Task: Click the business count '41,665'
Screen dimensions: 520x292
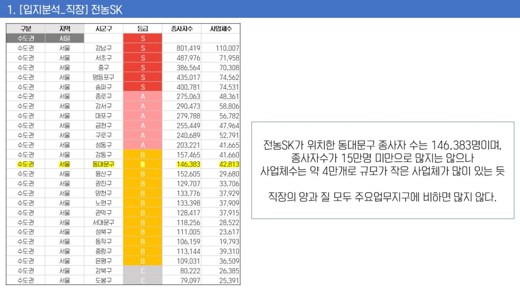Action: point(229,145)
